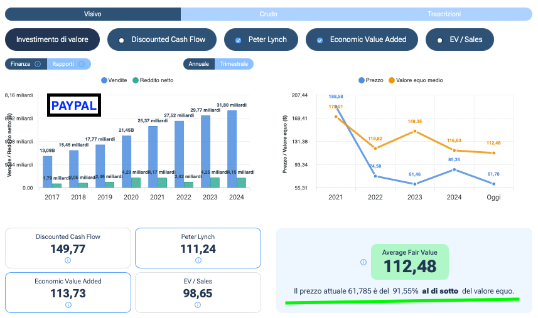This screenshot has width=538, height=318.
Task: Click info icon beside Average Fair Value
Action: click(363, 262)
